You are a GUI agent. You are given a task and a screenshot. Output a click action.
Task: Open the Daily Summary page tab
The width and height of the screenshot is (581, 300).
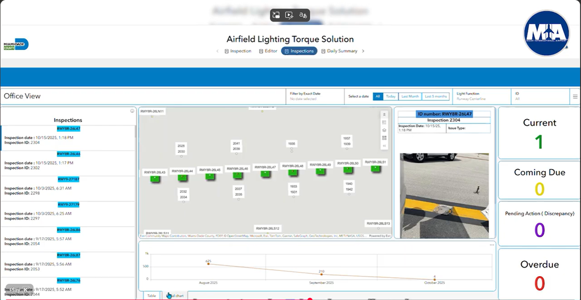(339, 51)
